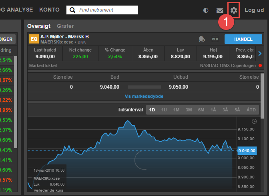Select the 3Å time interval

[225, 110]
